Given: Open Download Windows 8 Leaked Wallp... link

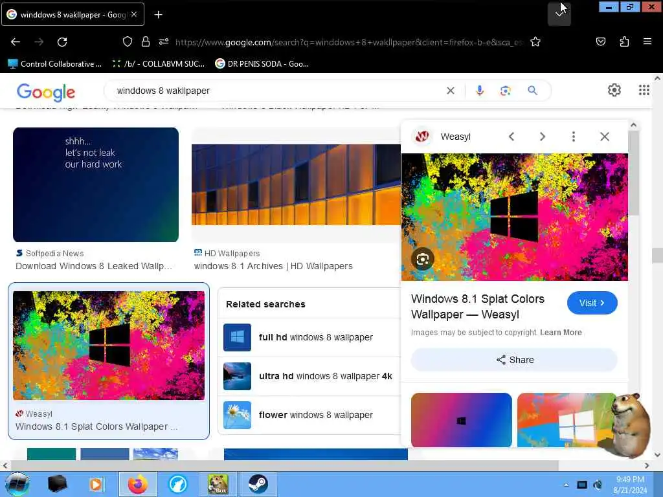Looking at the screenshot, I should (x=94, y=266).
